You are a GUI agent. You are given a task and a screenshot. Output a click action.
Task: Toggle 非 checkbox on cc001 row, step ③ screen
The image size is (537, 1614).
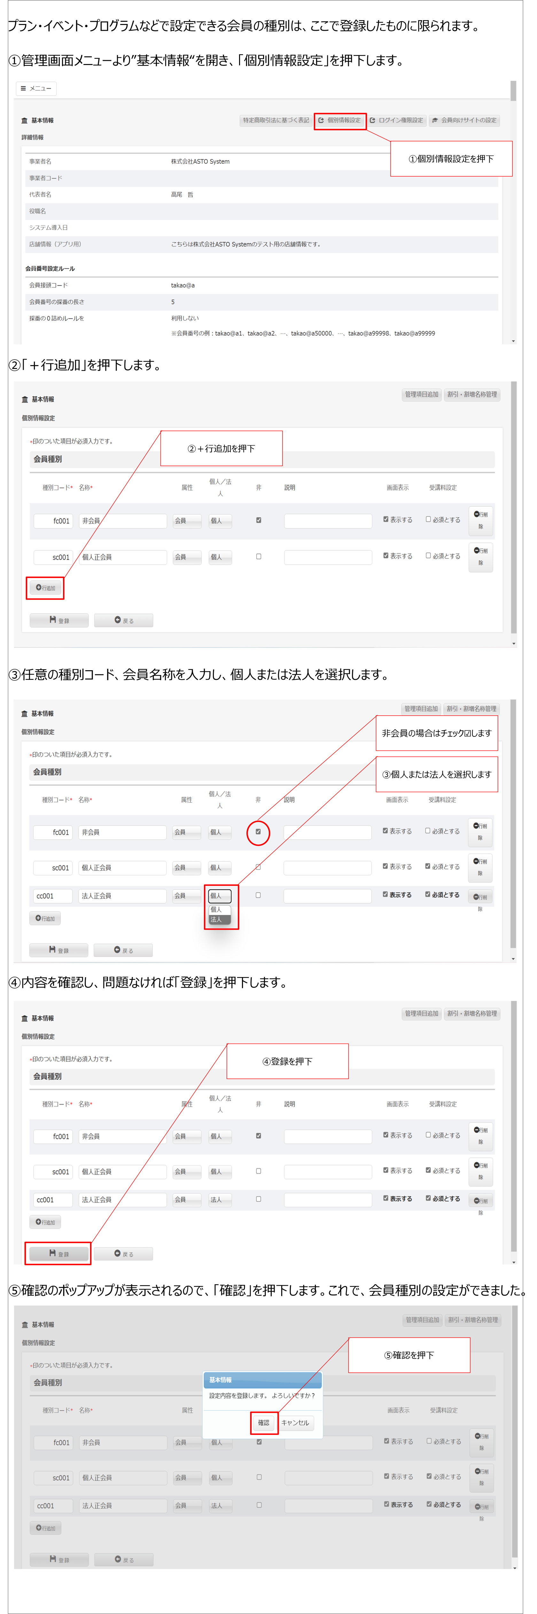[x=258, y=895]
